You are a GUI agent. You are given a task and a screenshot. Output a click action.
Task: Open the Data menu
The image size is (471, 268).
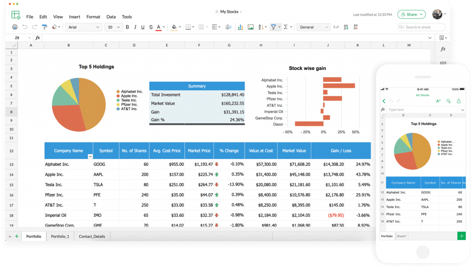click(111, 17)
